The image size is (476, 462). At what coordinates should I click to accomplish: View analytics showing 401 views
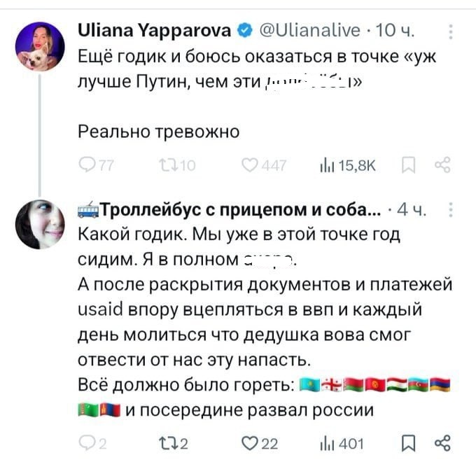[x=328, y=442]
